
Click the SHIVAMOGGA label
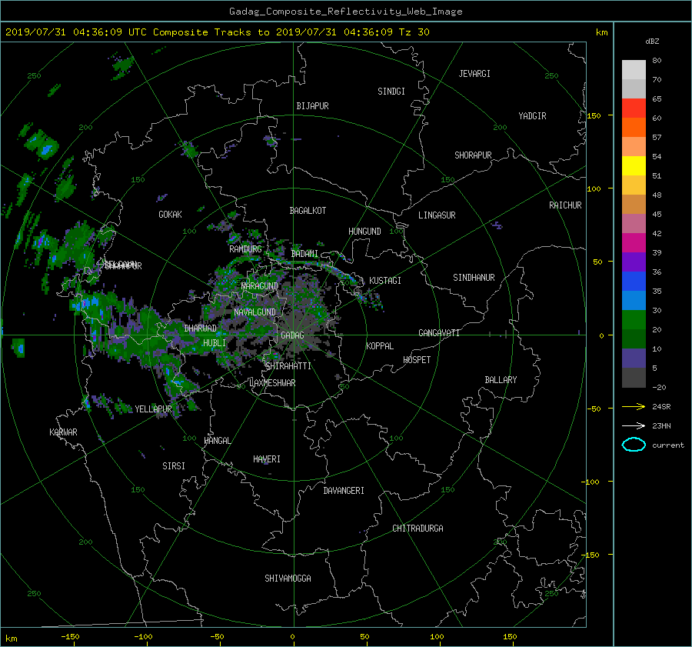point(288,579)
